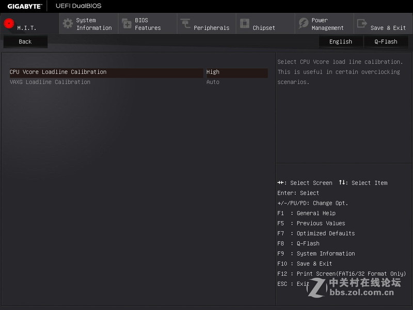The image size is (413, 310).
Task: Click the Save & Exit arrow icon
Action: coord(362,24)
